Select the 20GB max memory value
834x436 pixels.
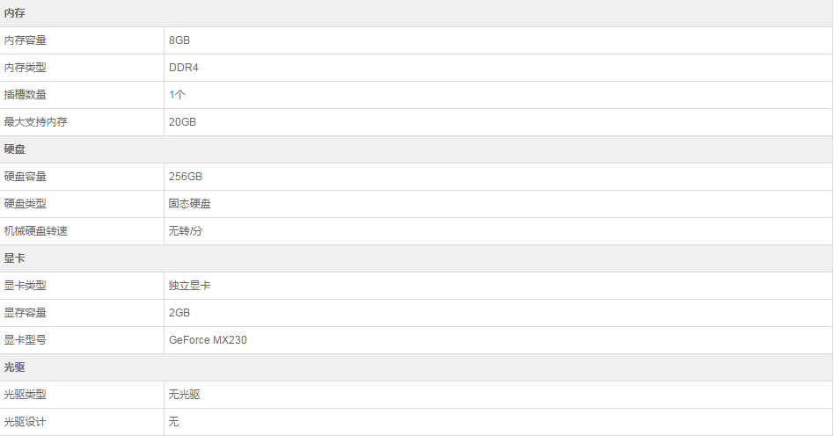(x=182, y=122)
